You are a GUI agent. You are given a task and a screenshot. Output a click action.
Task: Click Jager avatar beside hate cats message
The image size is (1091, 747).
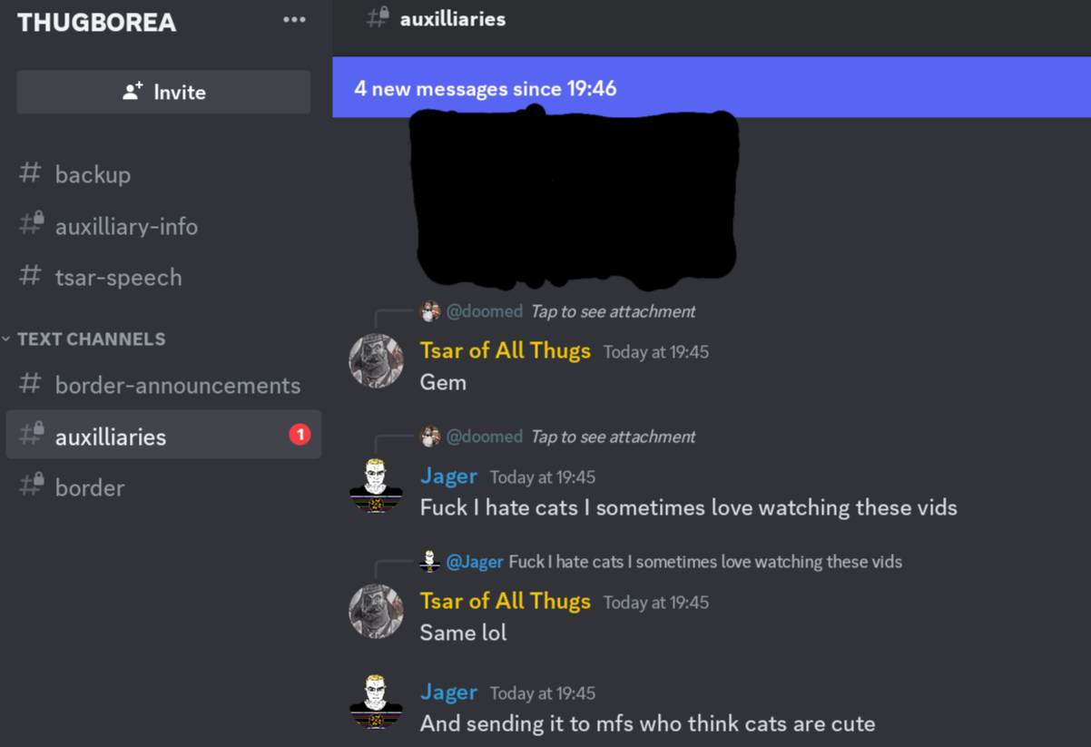pos(376,486)
